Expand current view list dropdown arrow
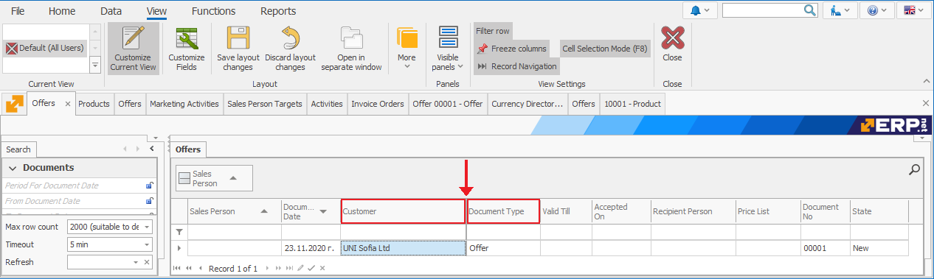The width and height of the screenshot is (934, 279). 95,66
